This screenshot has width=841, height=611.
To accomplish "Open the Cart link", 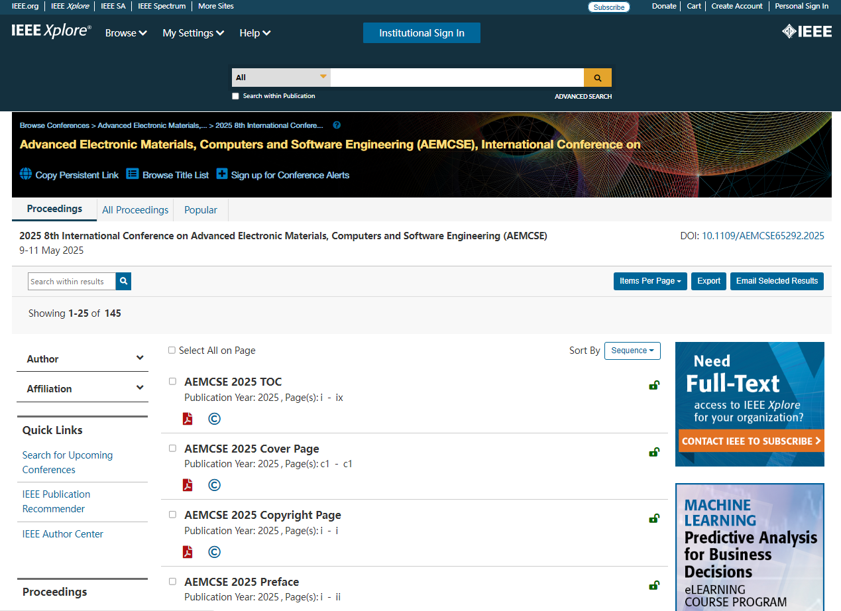I will [x=694, y=6].
